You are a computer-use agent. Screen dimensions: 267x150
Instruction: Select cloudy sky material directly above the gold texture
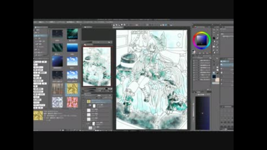tap(72, 75)
